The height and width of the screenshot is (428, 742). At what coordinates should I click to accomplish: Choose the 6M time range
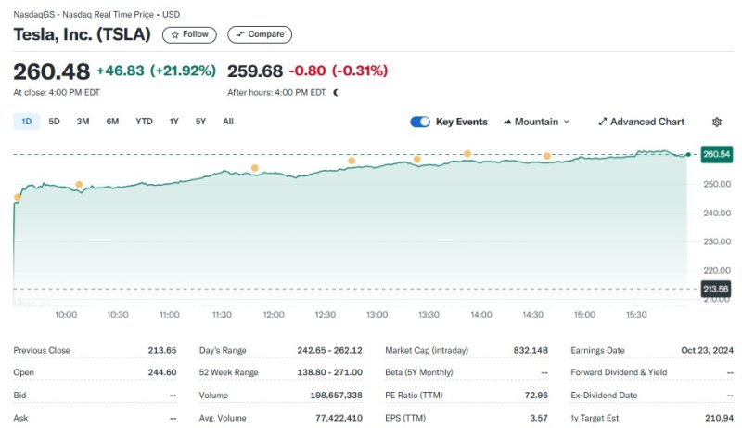(x=112, y=122)
